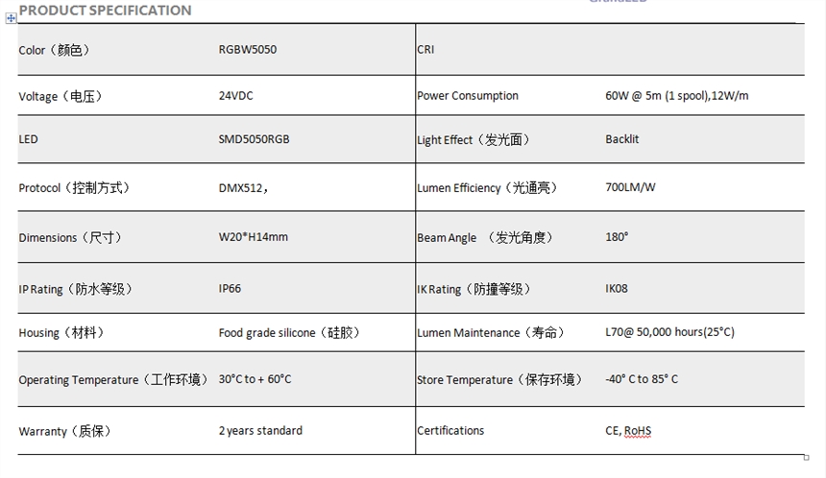Click the DMX512 protocol value
The height and width of the screenshot is (478, 826).
coord(243,188)
